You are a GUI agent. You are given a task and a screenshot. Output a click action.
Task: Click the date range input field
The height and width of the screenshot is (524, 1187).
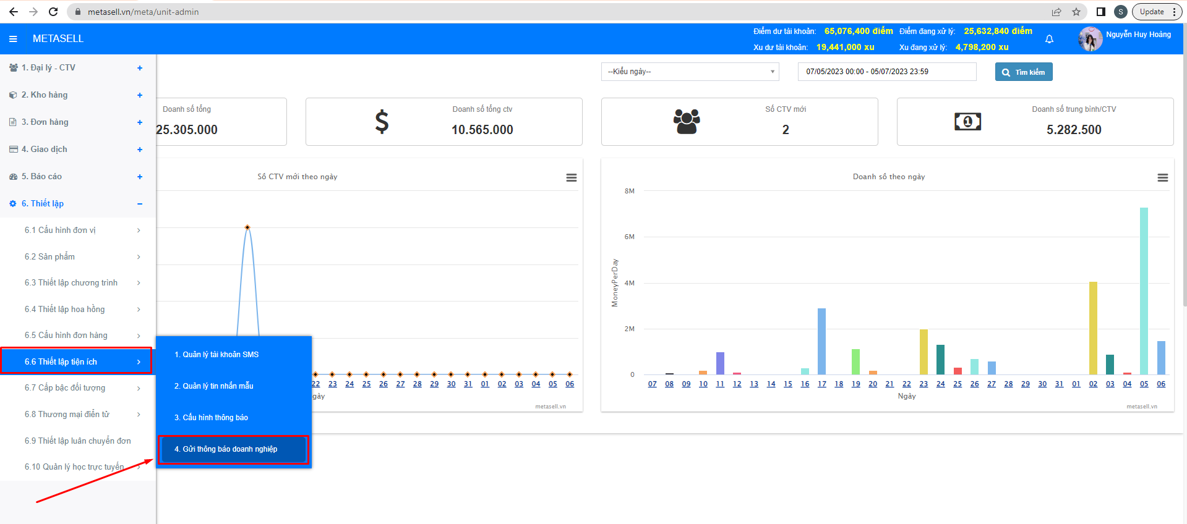tap(886, 72)
